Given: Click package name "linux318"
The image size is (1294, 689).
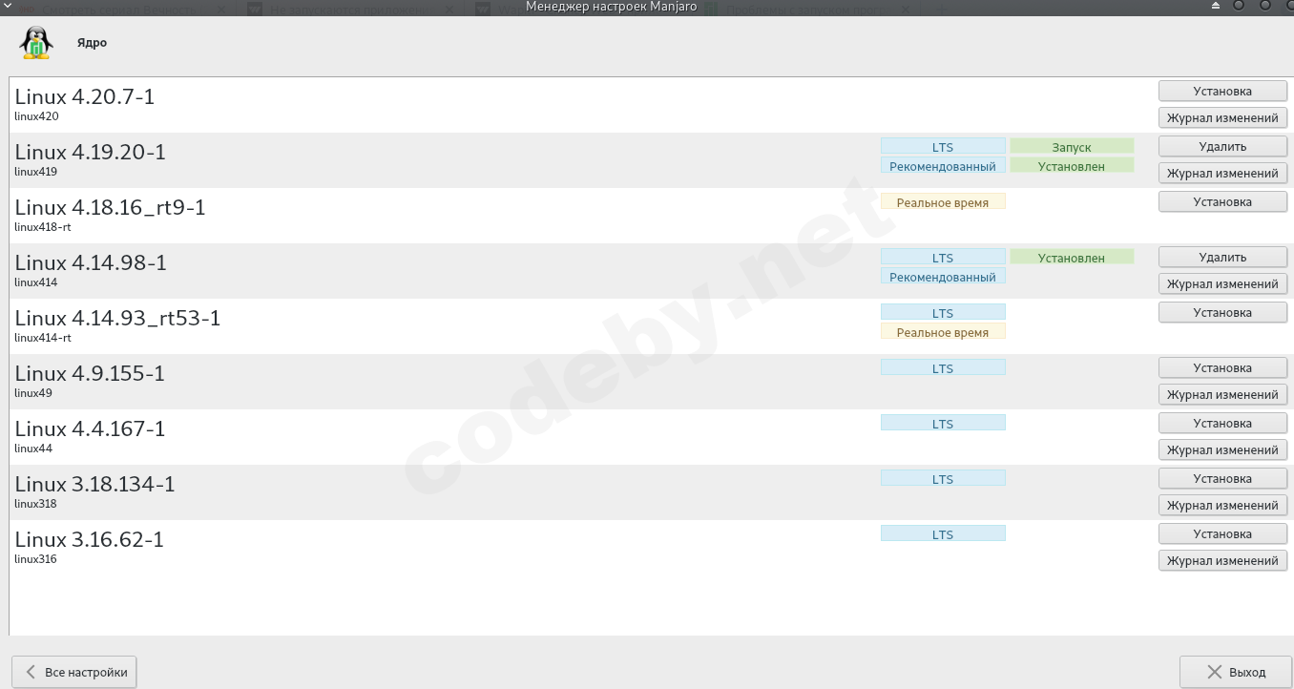Looking at the screenshot, I should coord(36,504).
